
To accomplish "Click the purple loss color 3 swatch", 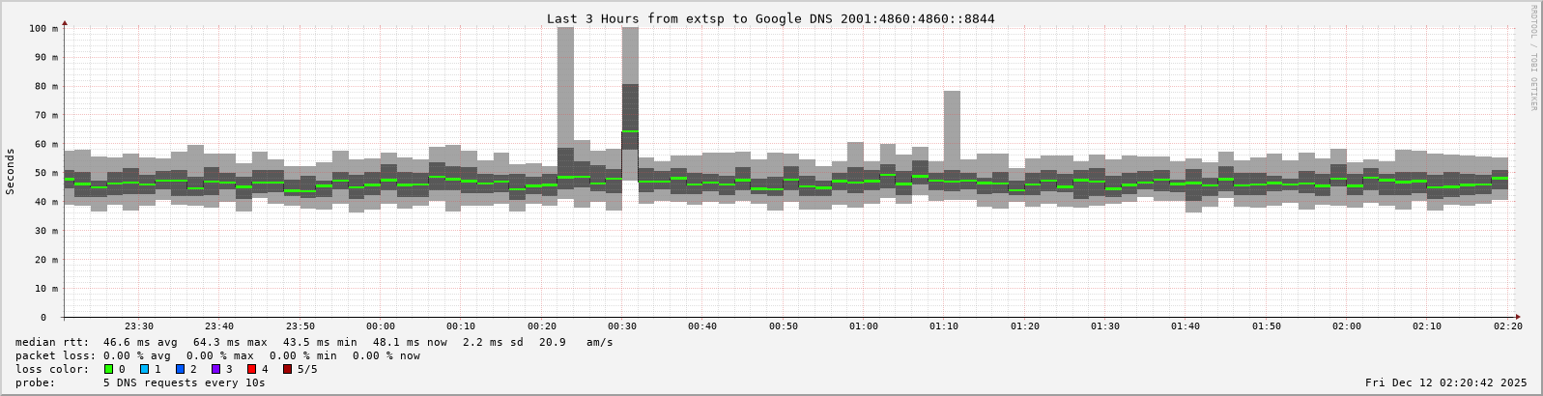I will click(215, 369).
